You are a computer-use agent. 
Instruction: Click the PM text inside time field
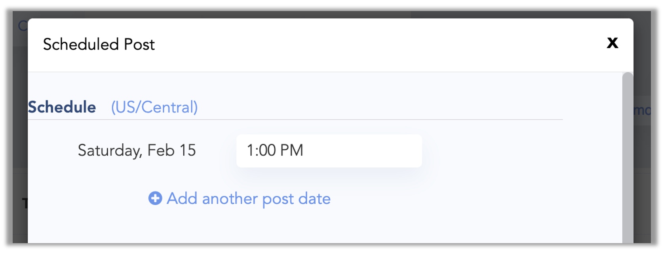[292, 150]
